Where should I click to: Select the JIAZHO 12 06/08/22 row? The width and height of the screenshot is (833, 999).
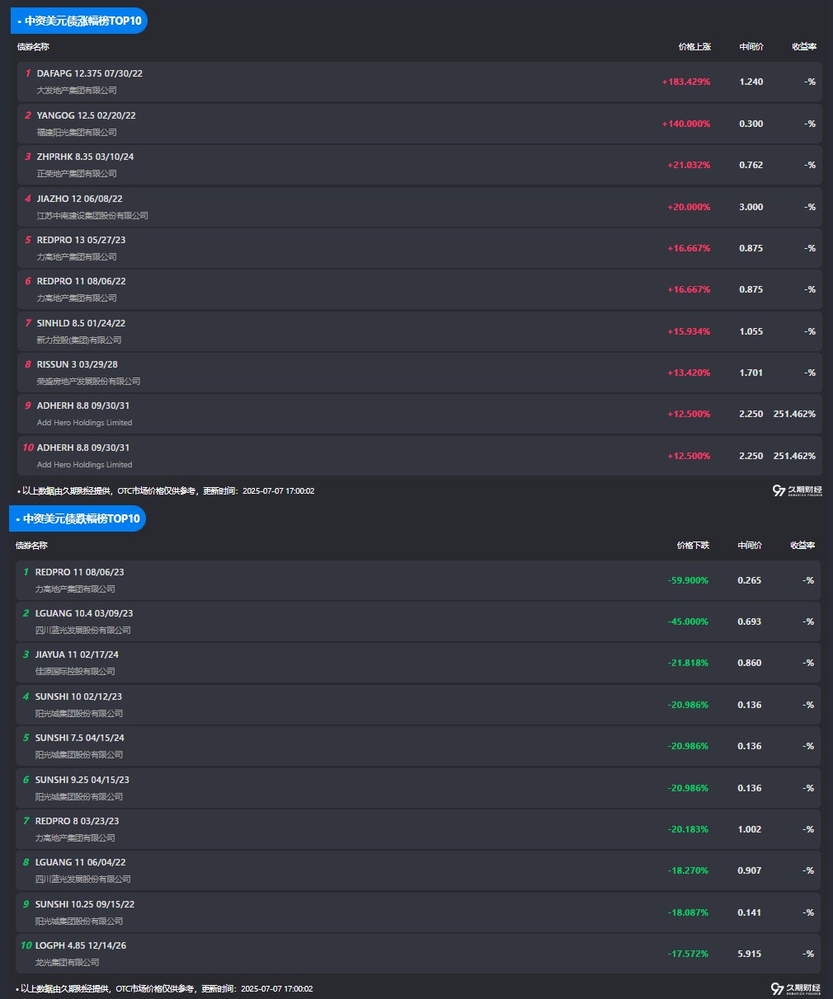420,207
